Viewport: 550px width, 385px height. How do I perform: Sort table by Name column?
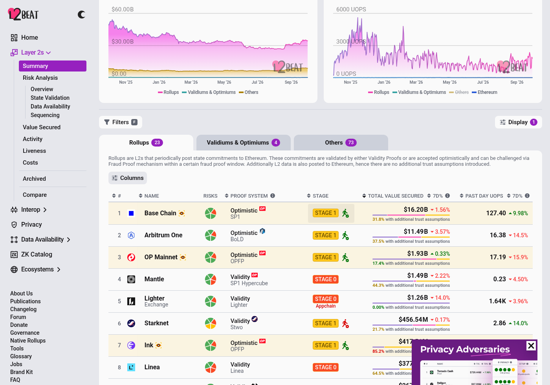(149, 196)
